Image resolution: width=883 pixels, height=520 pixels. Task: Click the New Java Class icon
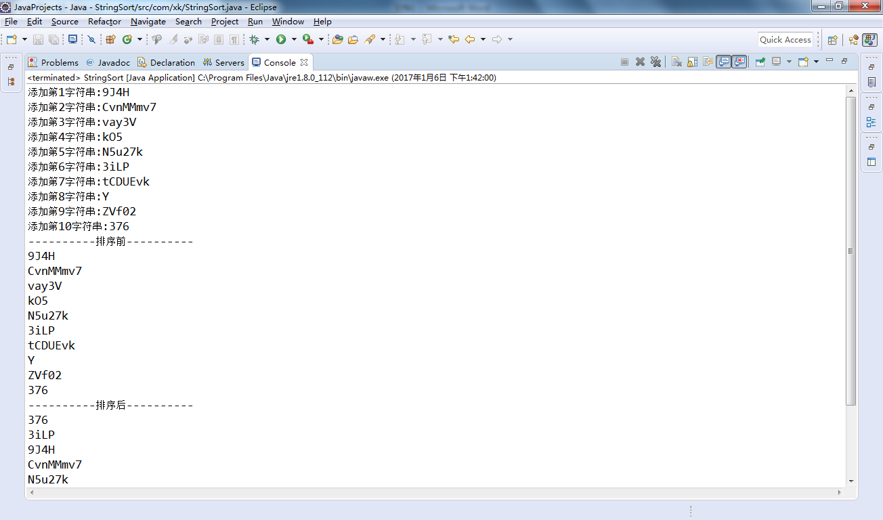click(127, 39)
